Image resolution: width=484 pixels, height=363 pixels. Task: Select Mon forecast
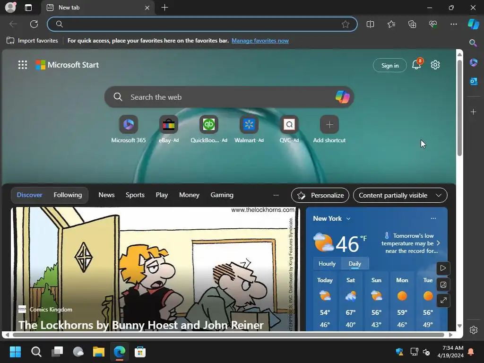402,302
